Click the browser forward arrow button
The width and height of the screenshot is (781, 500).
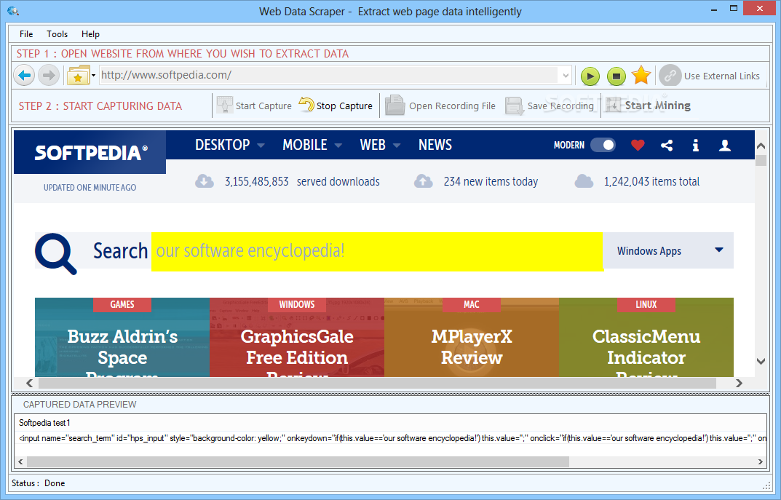coord(49,76)
